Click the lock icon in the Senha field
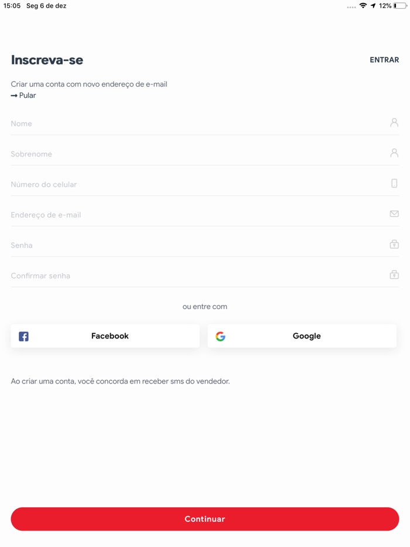410x547 pixels. pyautogui.click(x=394, y=244)
